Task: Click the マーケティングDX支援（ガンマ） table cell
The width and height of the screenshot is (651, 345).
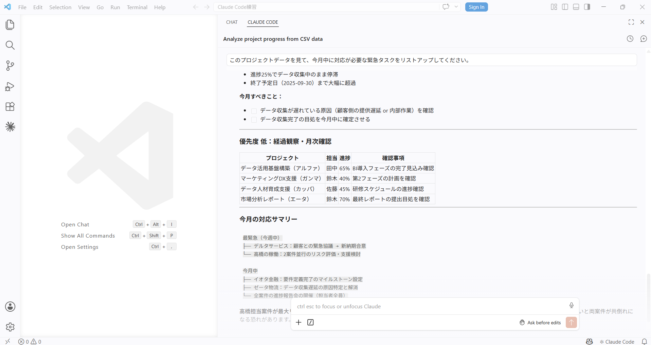Action: (282, 178)
